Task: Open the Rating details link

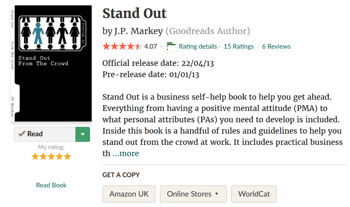Action: tap(198, 47)
